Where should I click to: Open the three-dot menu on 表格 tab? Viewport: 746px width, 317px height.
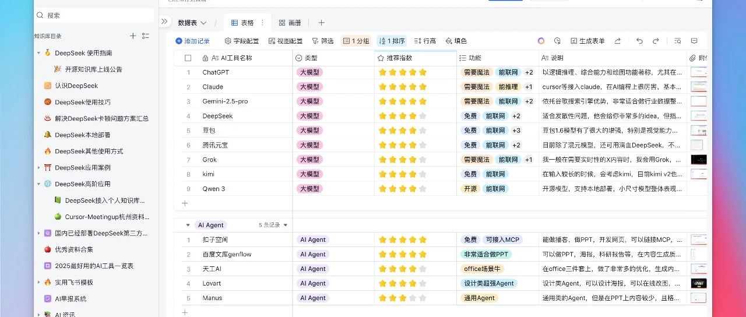[x=262, y=23]
